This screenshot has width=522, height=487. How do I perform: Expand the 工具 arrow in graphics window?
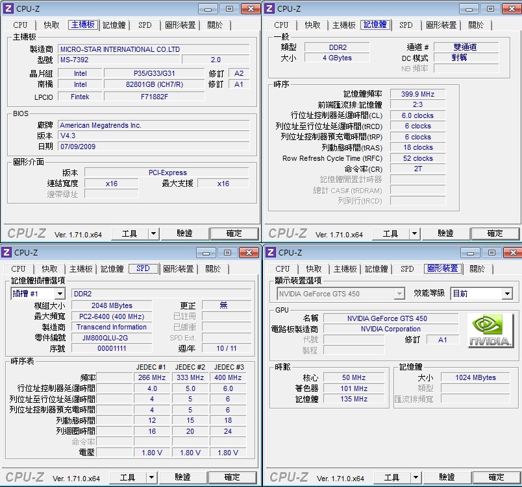coord(416,478)
